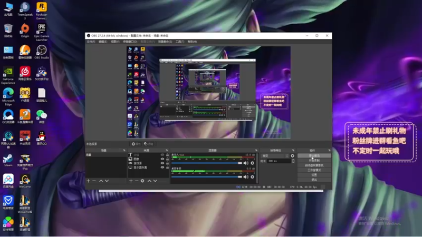The width and height of the screenshot is (422, 237).
Task: Open OBS Studio desktop shortcut
Action: tap(42, 52)
